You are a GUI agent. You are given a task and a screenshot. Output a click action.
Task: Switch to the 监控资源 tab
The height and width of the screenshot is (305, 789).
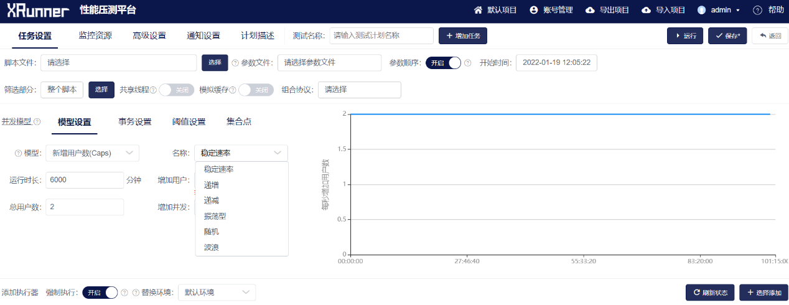point(95,35)
